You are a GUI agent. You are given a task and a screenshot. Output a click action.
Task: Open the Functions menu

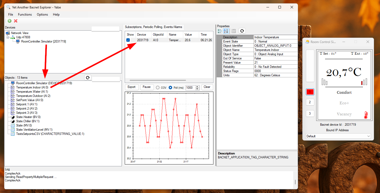click(x=25, y=15)
